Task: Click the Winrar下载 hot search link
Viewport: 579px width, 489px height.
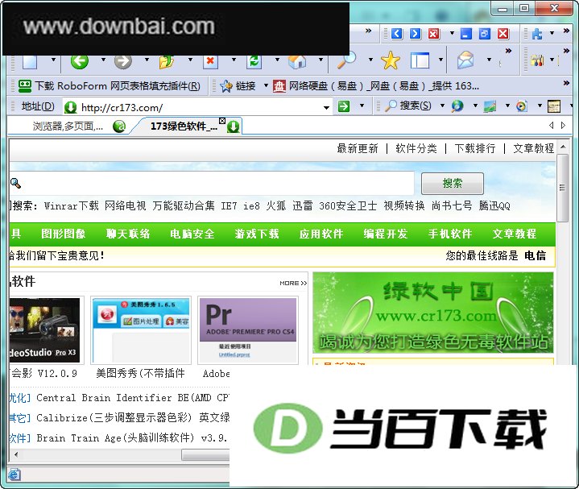Action: [71, 205]
